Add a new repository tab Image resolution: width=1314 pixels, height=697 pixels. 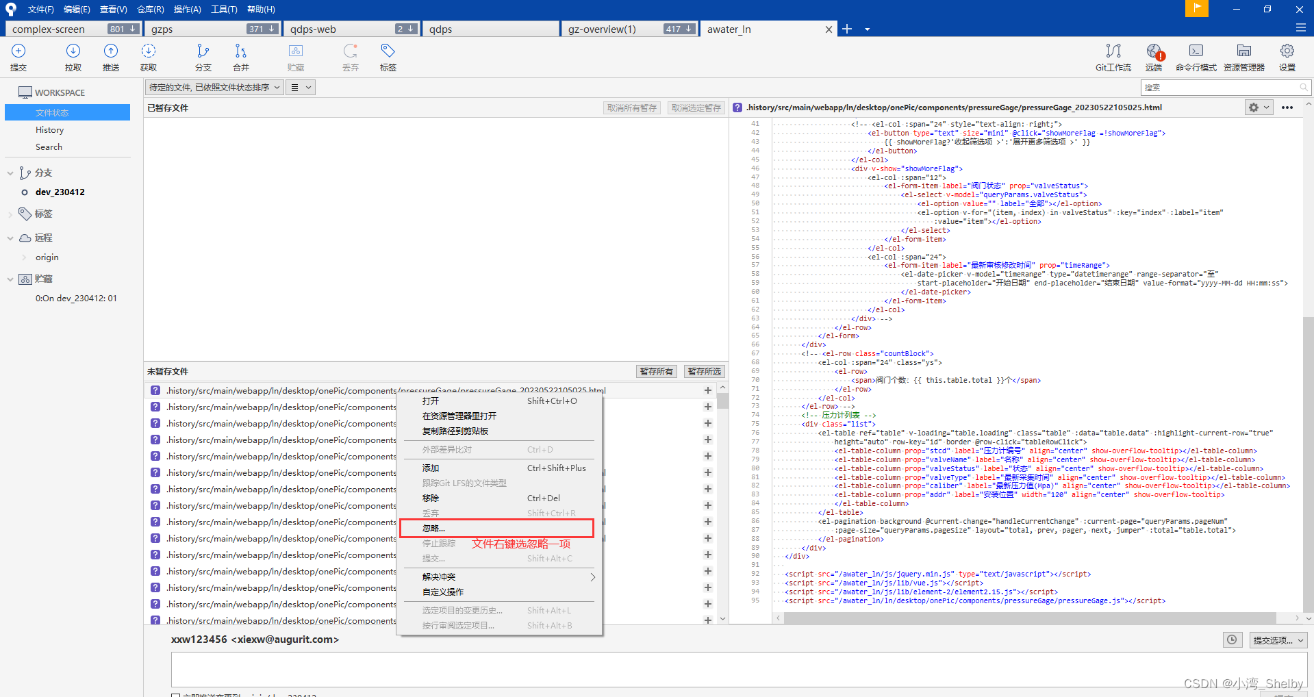[x=847, y=29]
